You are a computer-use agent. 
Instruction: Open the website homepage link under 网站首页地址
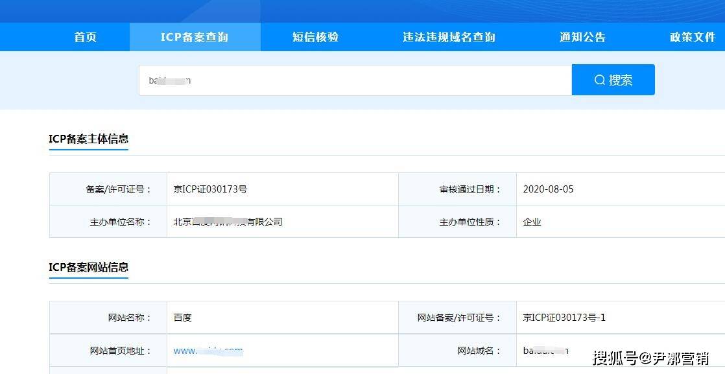pyautogui.click(x=208, y=350)
